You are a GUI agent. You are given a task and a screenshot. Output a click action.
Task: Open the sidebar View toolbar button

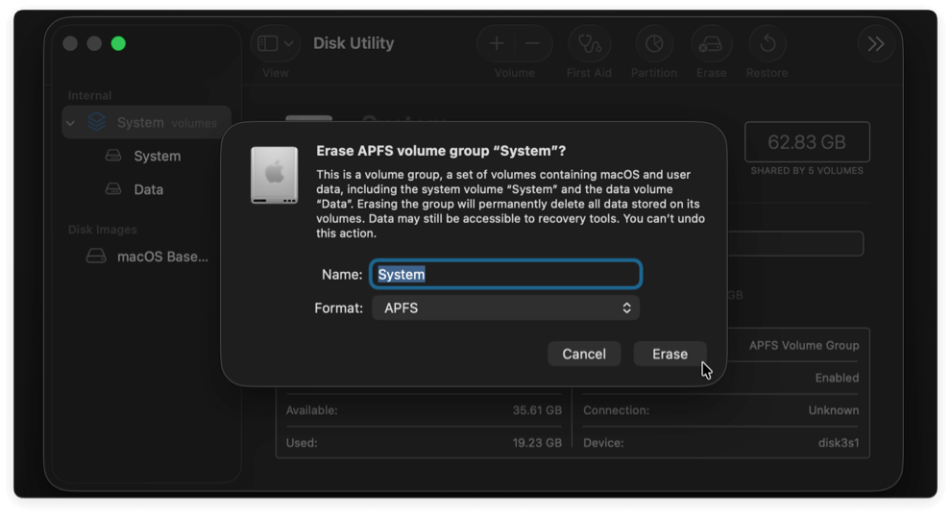pyautogui.click(x=275, y=43)
